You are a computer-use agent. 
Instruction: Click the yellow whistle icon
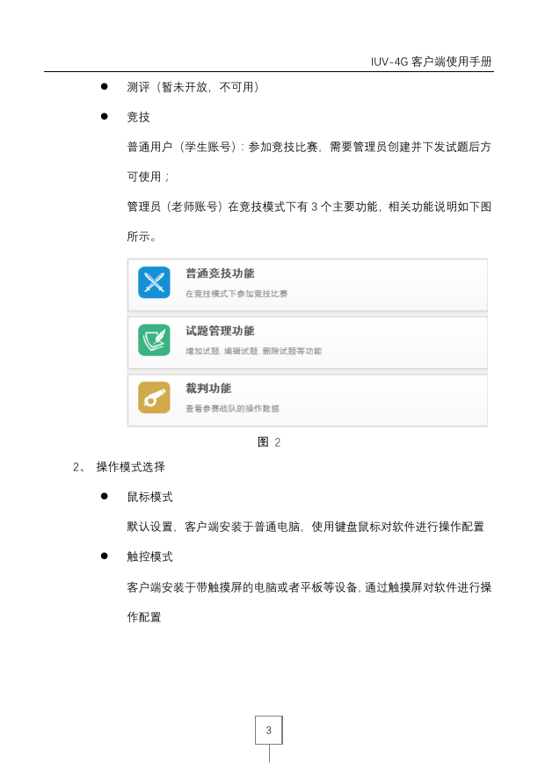pyautogui.click(x=154, y=397)
